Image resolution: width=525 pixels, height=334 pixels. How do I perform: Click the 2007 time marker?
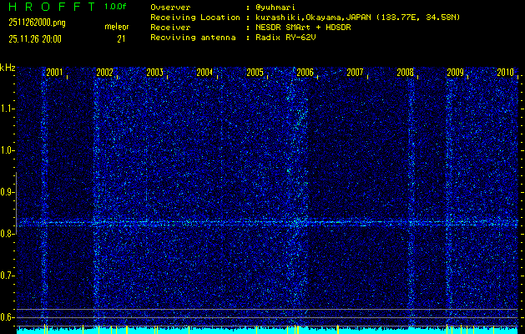pos(355,72)
